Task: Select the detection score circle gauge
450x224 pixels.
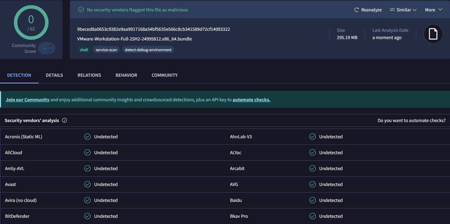Action: [31, 22]
